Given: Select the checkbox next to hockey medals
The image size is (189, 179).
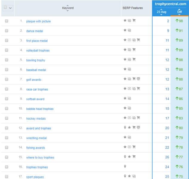Looking at the screenshot, I should pos(7,118).
